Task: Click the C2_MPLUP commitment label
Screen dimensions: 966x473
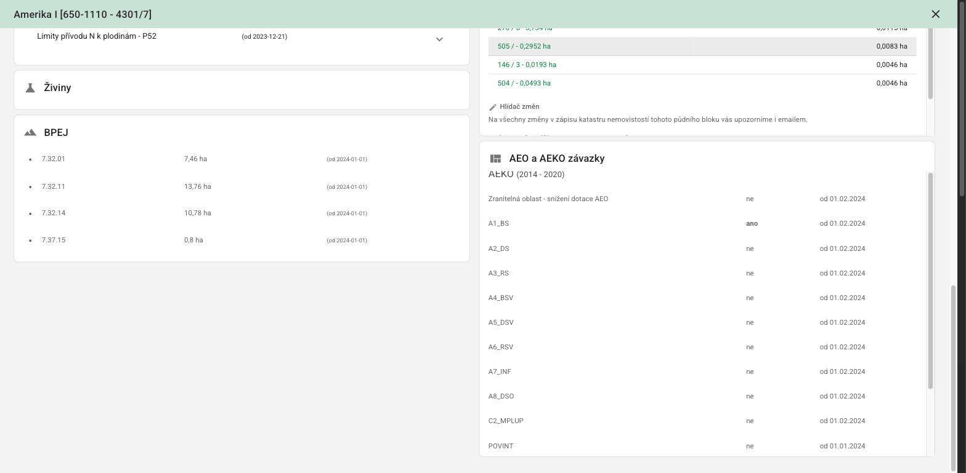Action: 506,421
